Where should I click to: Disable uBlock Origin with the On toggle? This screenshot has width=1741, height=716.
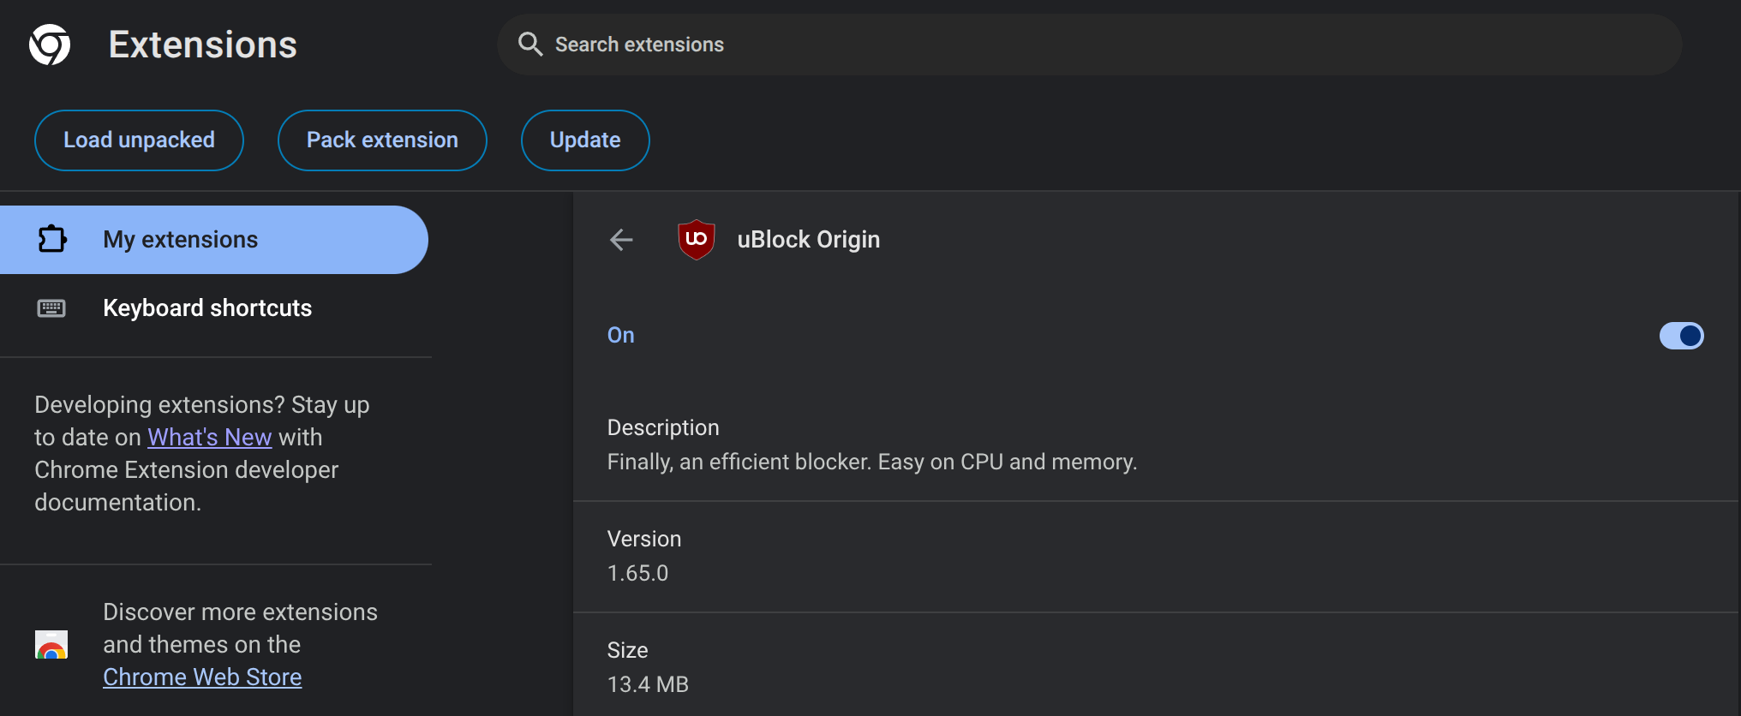click(1681, 336)
